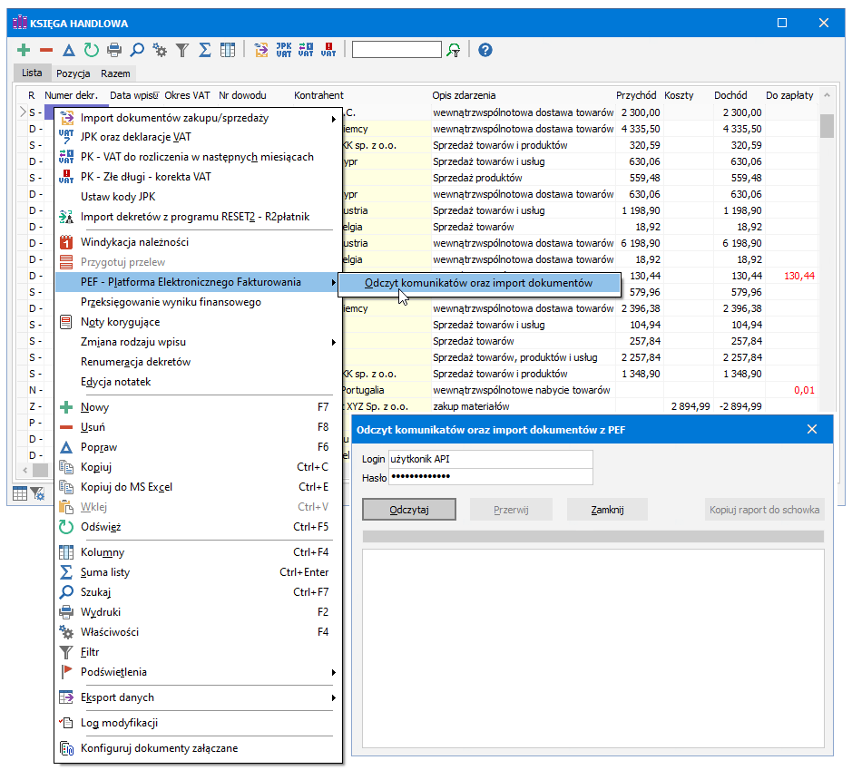Click Usuń in the context menu
The height and width of the screenshot is (770, 852).
pyautogui.click(x=199, y=427)
